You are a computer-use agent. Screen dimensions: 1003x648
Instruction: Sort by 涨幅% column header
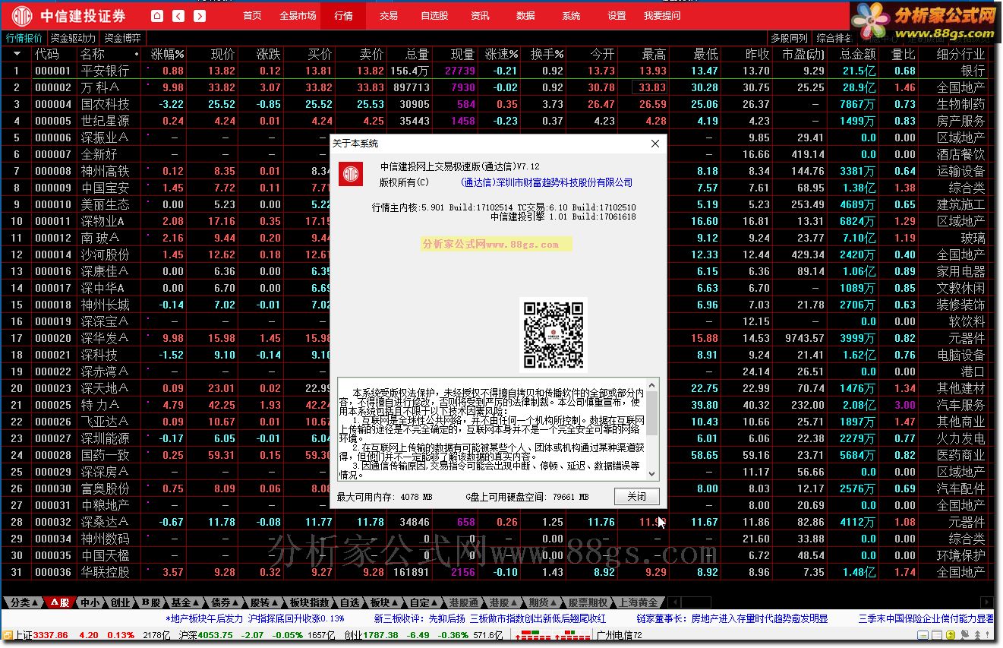tap(167, 54)
